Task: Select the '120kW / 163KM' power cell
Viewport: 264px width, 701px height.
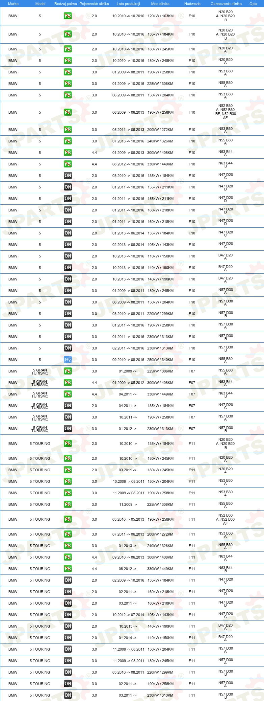Action: click(161, 16)
